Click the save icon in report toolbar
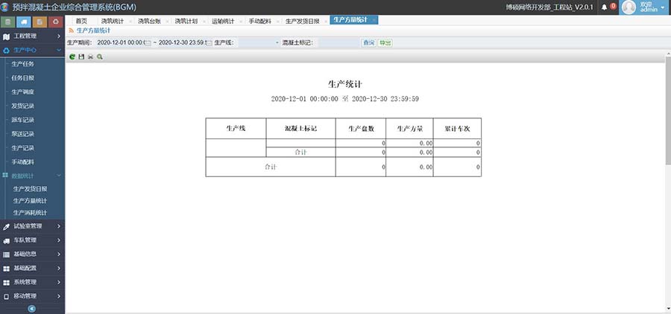 81,57
